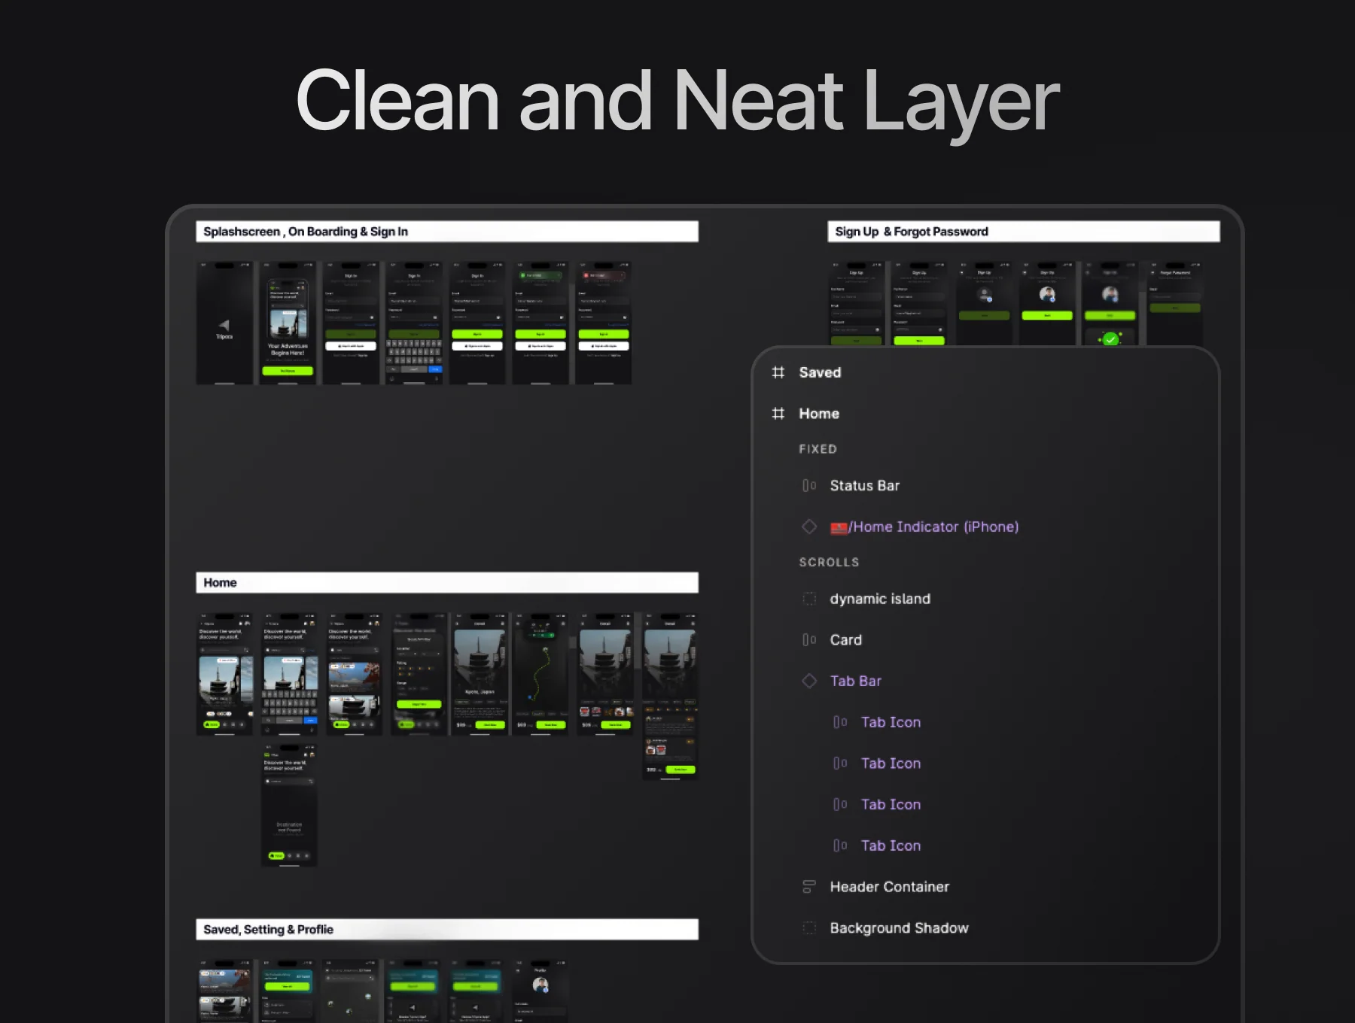Screen dimensions: 1355x1023
Task: Click the "Splashscreen , On Boarding & Sign In" section label
Action: tap(447, 232)
